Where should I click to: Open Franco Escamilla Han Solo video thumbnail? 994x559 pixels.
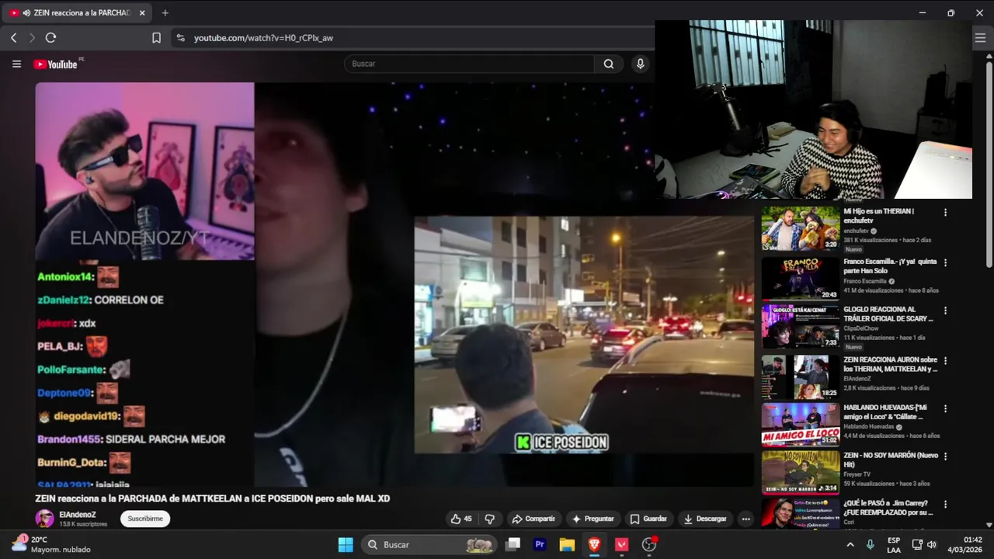coord(800,278)
